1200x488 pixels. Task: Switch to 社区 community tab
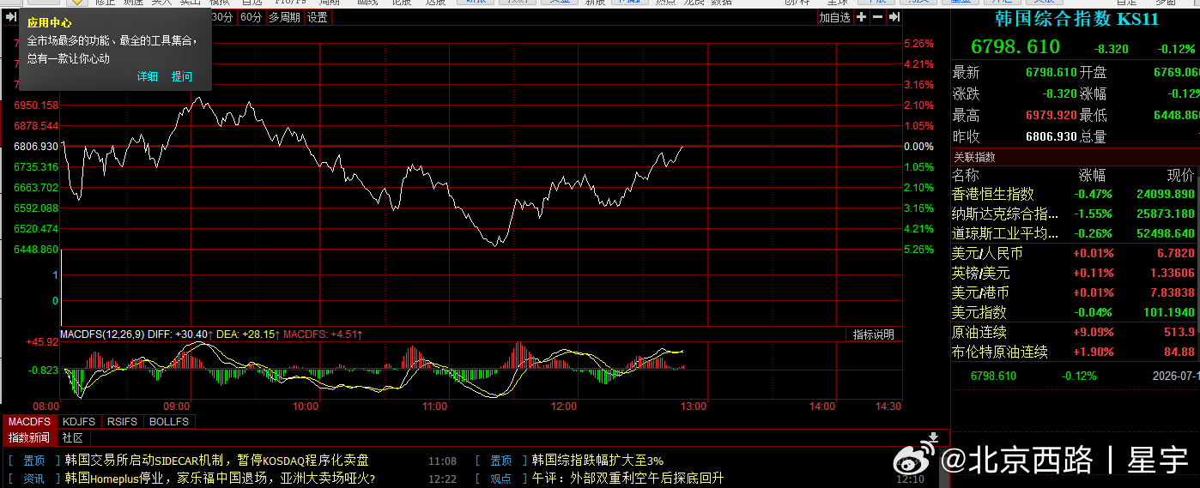72,437
